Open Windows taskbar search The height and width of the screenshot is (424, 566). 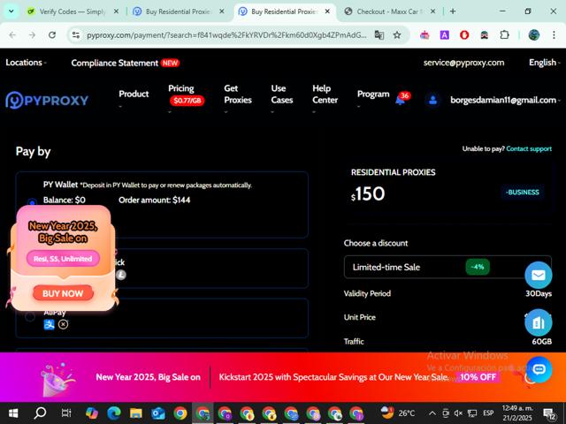click(40, 413)
